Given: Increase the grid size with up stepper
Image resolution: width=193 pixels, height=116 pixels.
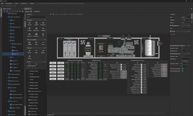Looking at the screenshot, I should pyautogui.click(x=186, y=51).
